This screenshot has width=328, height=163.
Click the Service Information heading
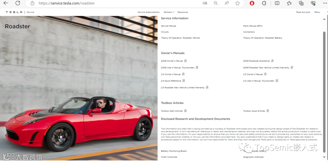tap(174, 18)
